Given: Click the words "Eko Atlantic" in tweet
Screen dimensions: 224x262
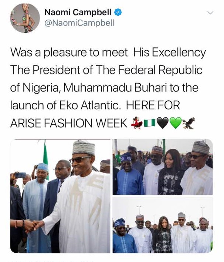Looking at the screenshot, I should [x=92, y=105].
